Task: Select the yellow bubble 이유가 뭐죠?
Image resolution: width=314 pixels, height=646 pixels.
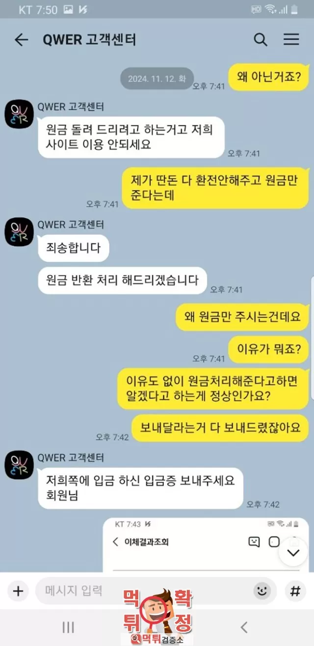Action: pyautogui.click(x=269, y=349)
